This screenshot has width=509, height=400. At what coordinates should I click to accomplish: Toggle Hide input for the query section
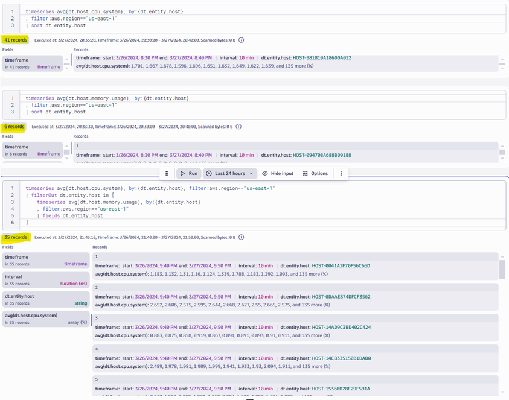(278, 173)
